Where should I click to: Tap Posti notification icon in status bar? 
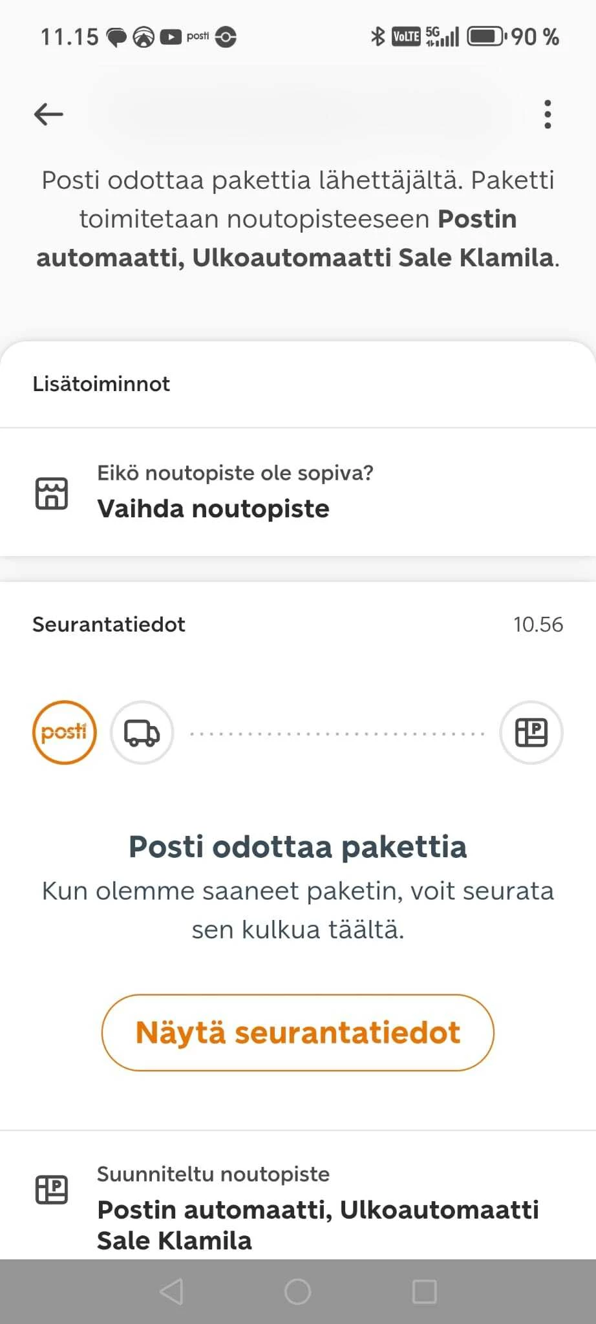point(197,36)
